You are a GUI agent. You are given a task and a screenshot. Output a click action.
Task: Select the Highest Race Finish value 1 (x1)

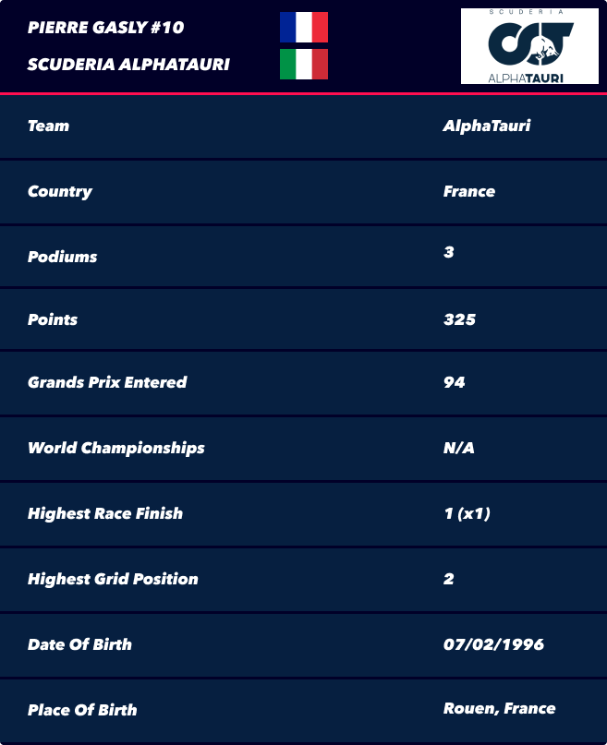click(467, 513)
